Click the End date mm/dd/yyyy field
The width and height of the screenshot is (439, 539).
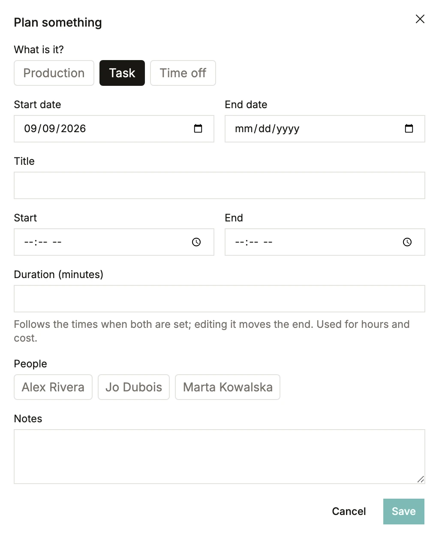(325, 129)
